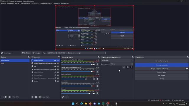Mute the Микро mixer track speaker
This screenshot has height=106, width=189.
(x=94, y=93)
